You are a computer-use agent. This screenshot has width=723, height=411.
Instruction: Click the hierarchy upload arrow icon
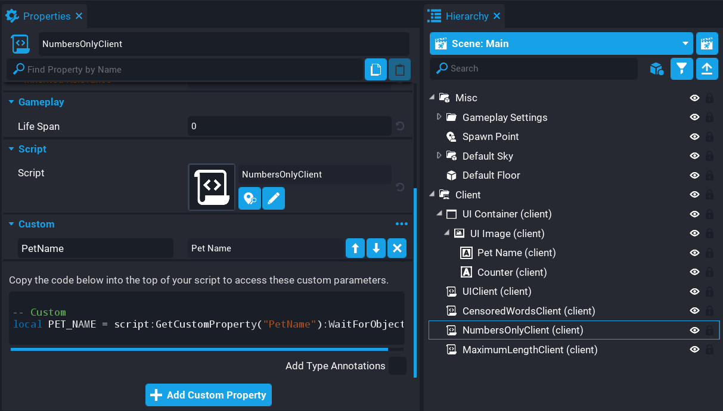[706, 68]
